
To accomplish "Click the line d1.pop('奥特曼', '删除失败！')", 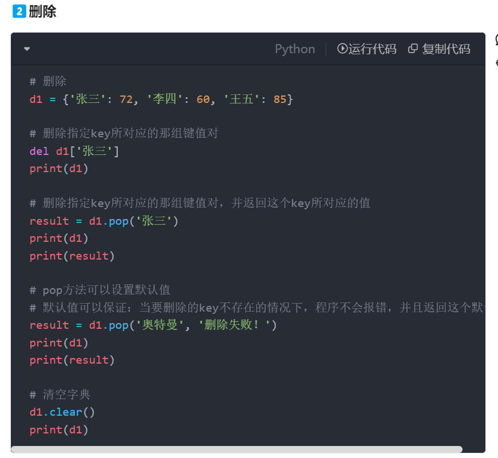I will coord(153,325).
